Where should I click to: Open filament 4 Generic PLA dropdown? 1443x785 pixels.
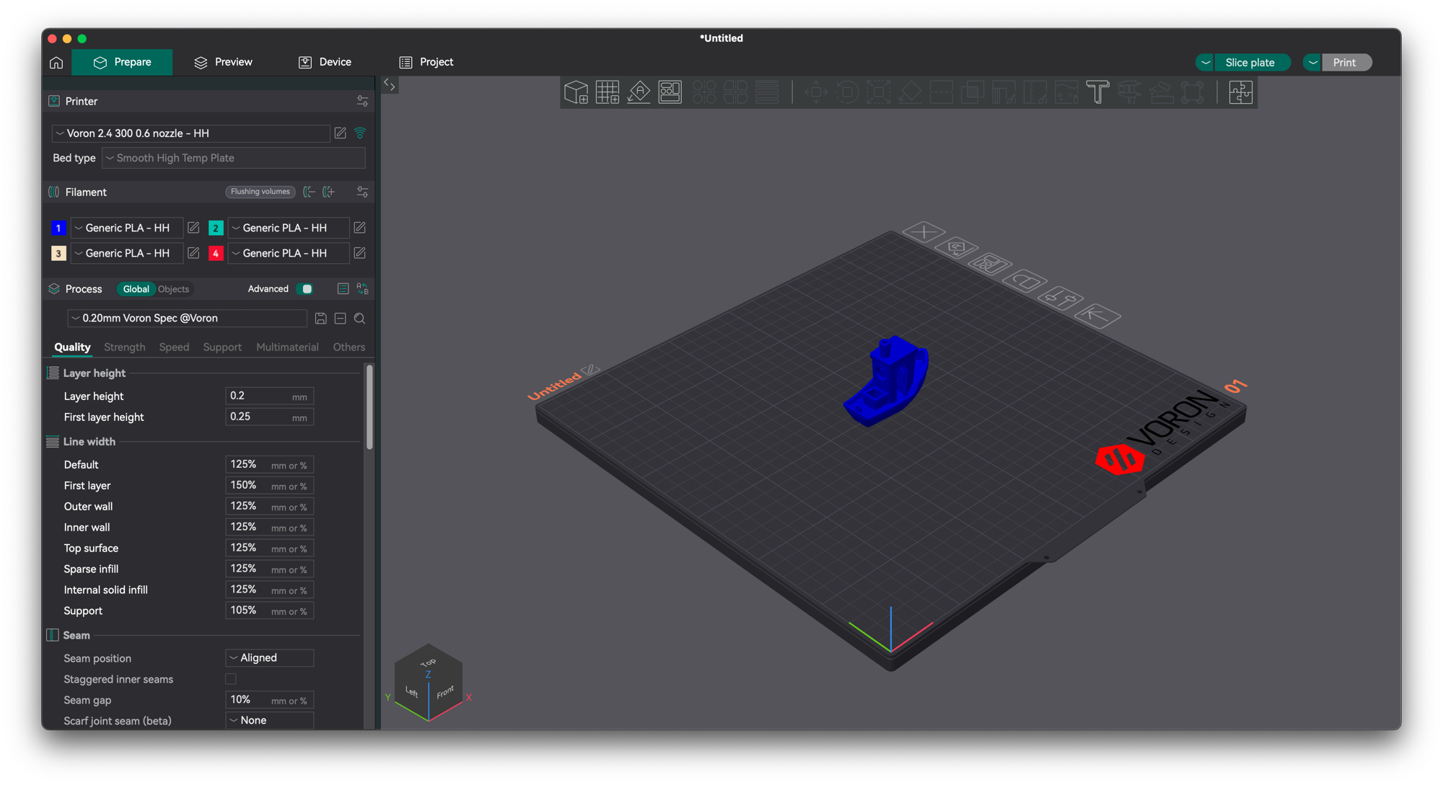tap(288, 253)
